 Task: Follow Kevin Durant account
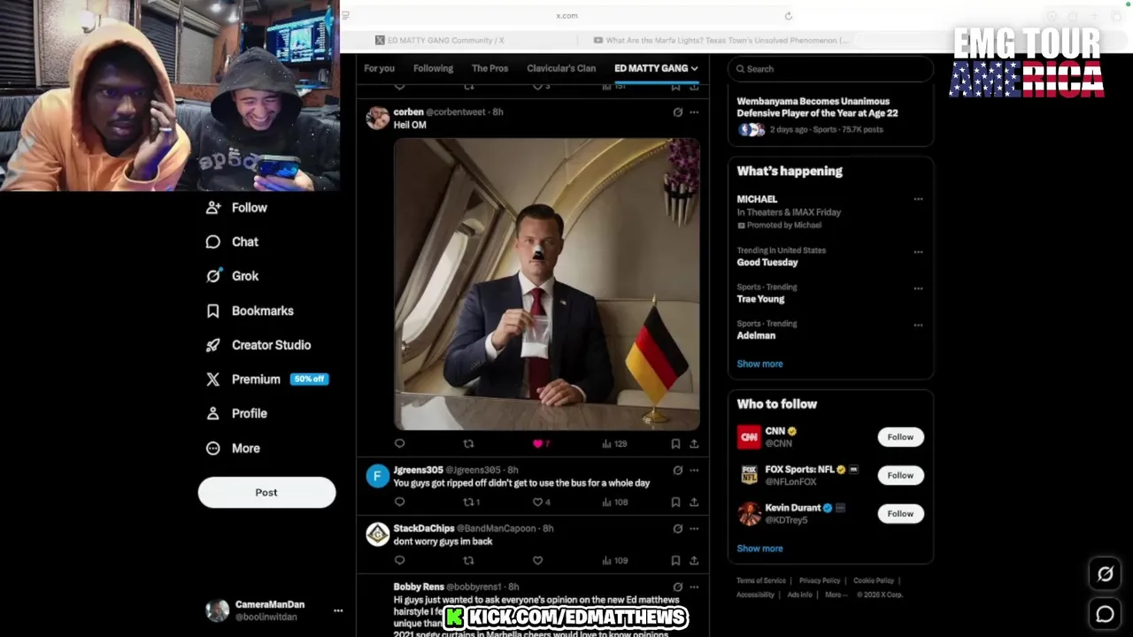point(900,513)
